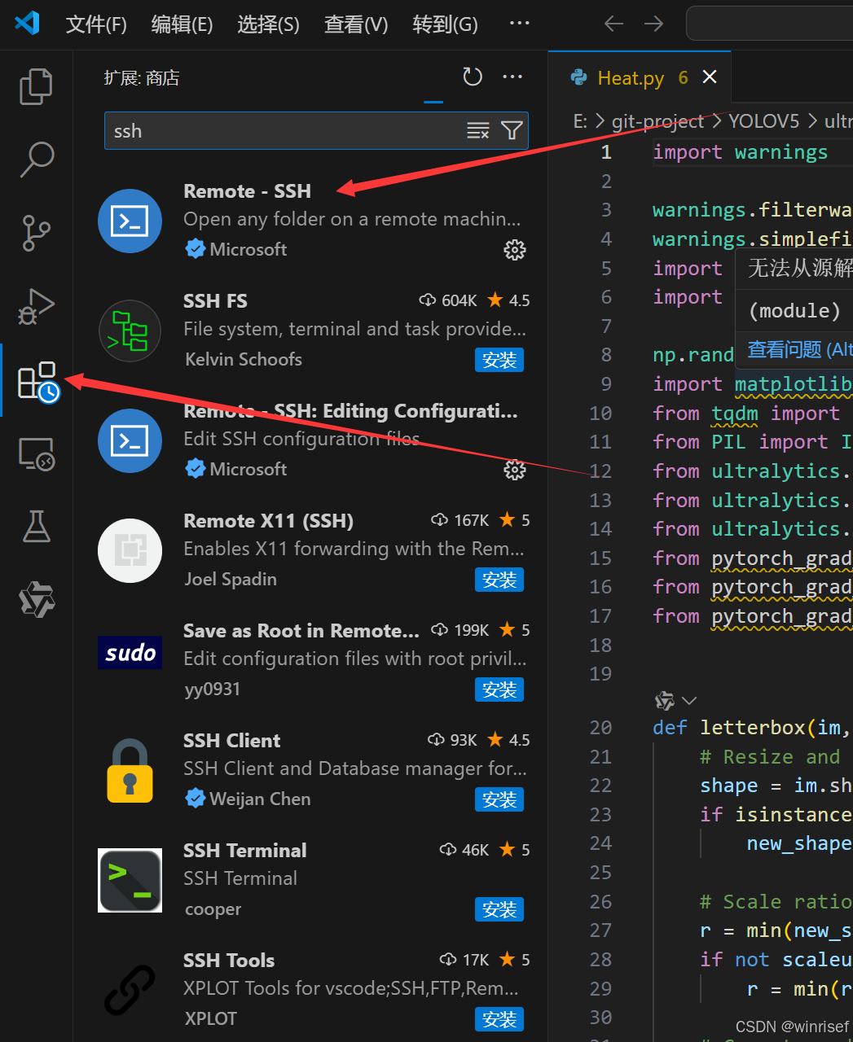Click the sudo extension logo
The width and height of the screenshot is (853, 1042).
click(130, 653)
